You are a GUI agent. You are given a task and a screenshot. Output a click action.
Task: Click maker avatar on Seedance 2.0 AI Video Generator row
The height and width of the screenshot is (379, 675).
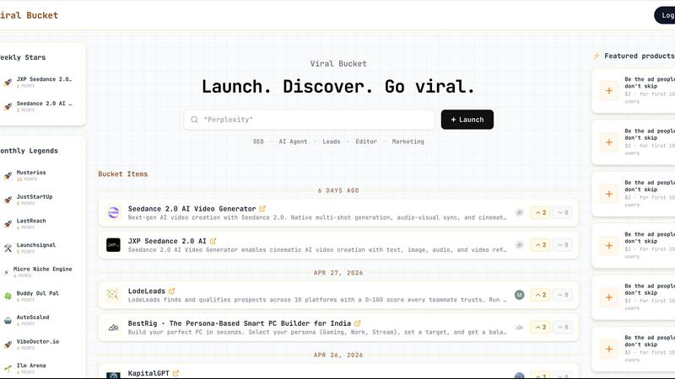coord(520,212)
